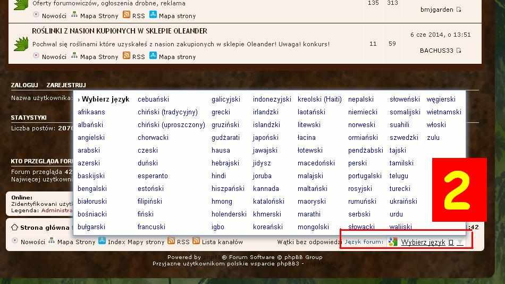Viewport: 505px width, 284px height.
Task: Click orange Lista kanałów feed icon
Action: 197,241
